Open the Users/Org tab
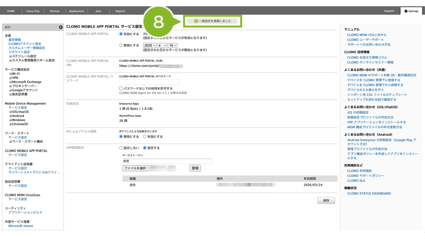The width and height of the screenshot is (425, 239). [x=33, y=11]
